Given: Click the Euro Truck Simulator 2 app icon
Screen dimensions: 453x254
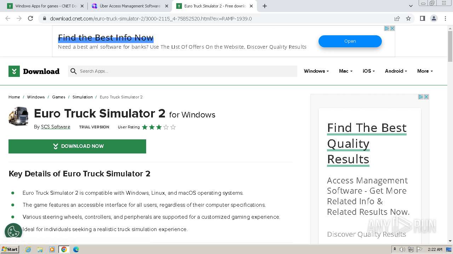Looking at the screenshot, I should [x=18, y=116].
